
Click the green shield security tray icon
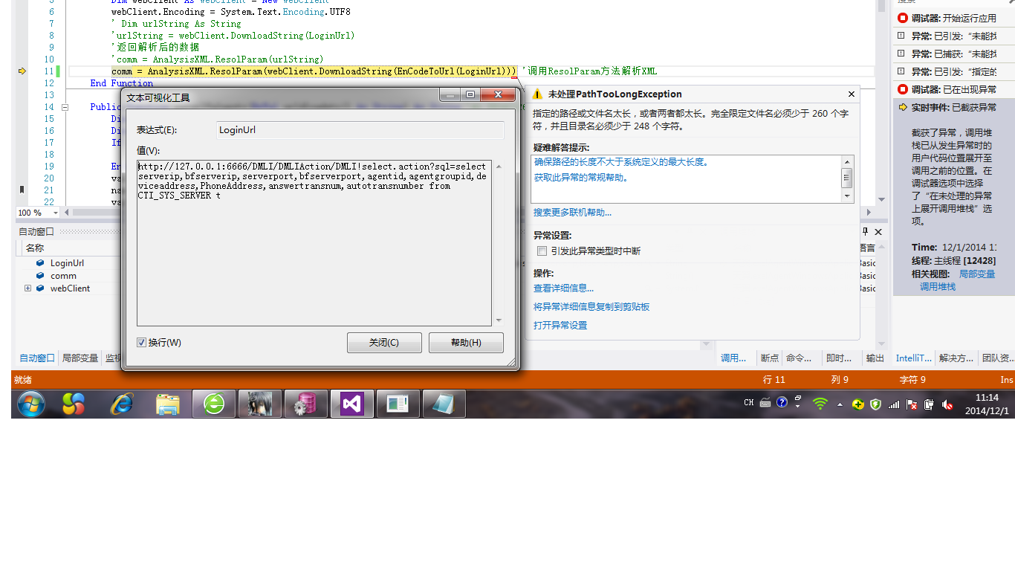(x=876, y=404)
